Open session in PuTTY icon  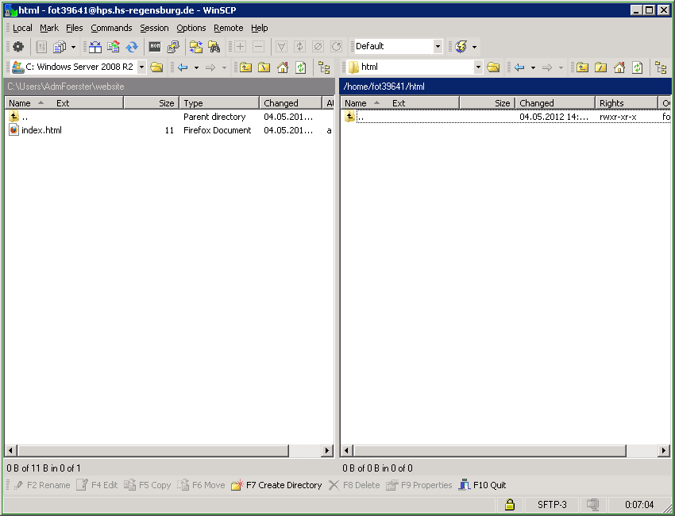coord(173,47)
